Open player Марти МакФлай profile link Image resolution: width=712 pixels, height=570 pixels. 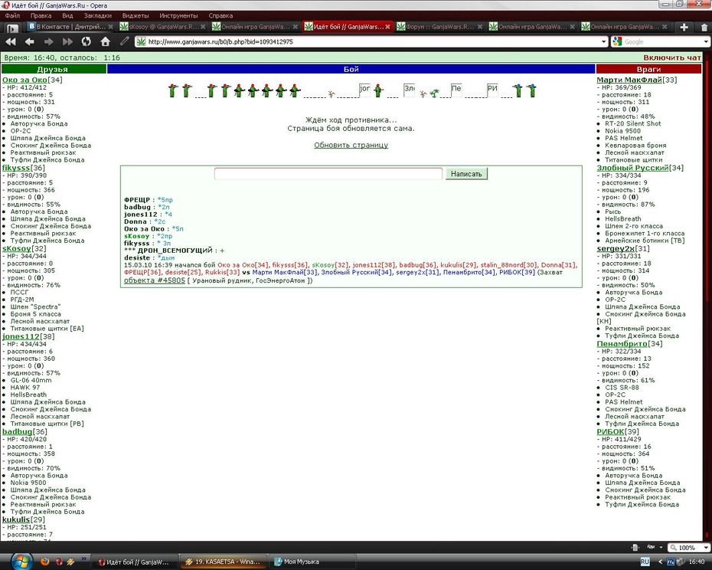(x=629, y=80)
